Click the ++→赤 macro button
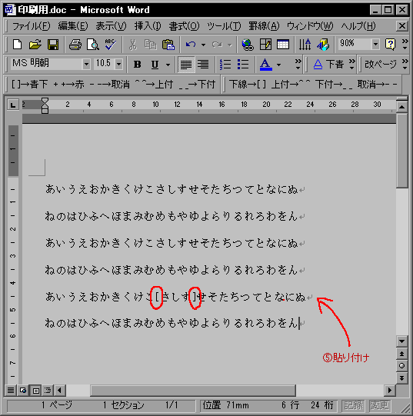413x416 pixels. click(x=68, y=85)
